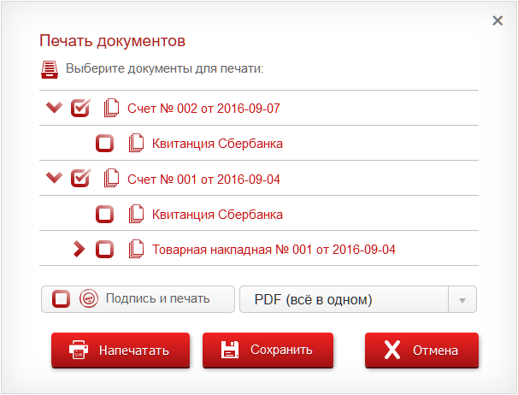Image resolution: width=518 pixels, height=395 pixels.
Task: Check Квитанция Сбербанка under Счет № 002
Action: pyautogui.click(x=105, y=143)
